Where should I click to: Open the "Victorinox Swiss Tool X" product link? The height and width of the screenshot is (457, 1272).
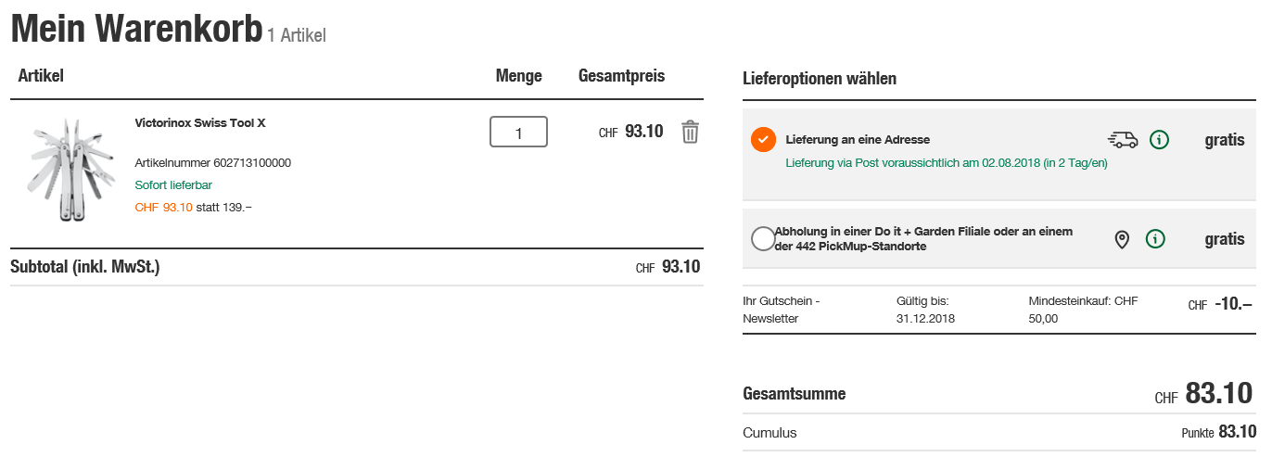[200, 122]
